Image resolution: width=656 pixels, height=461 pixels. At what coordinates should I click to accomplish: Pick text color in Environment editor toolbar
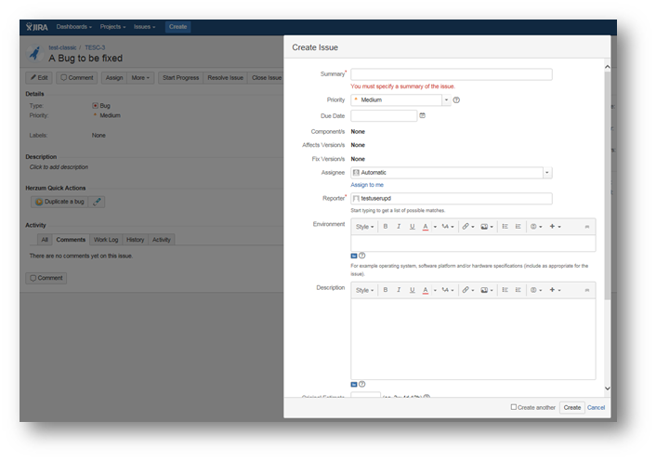(426, 226)
